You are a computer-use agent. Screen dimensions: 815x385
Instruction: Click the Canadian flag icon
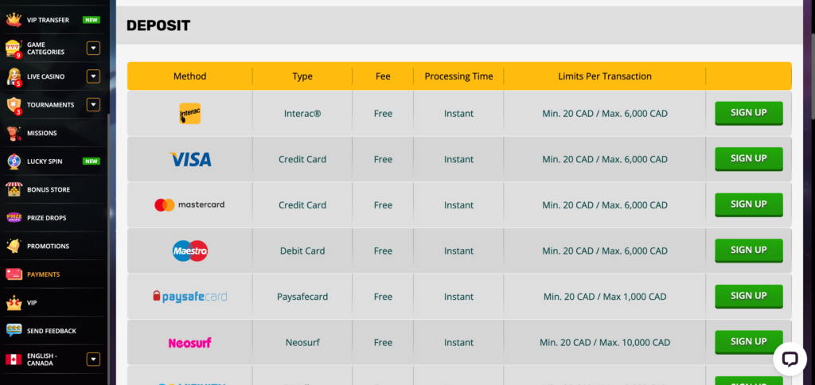point(14,359)
